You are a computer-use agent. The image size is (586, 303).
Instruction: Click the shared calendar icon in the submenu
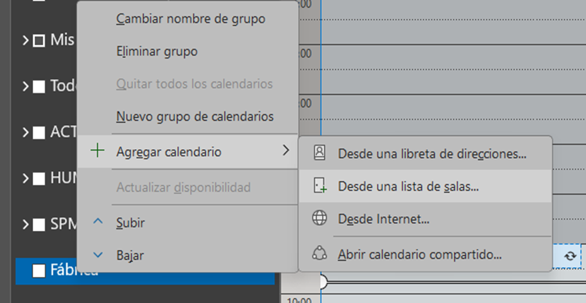pyautogui.click(x=320, y=254)
